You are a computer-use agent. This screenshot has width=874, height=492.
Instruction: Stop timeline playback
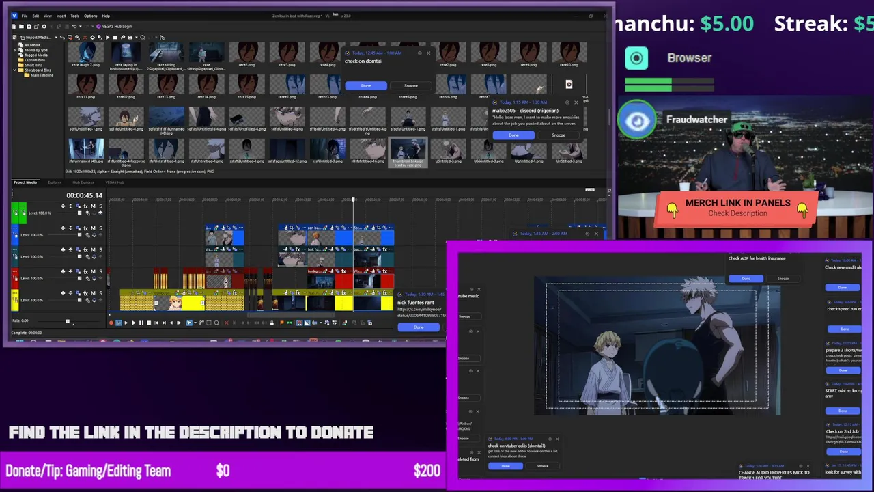click(x=149, y=323)
